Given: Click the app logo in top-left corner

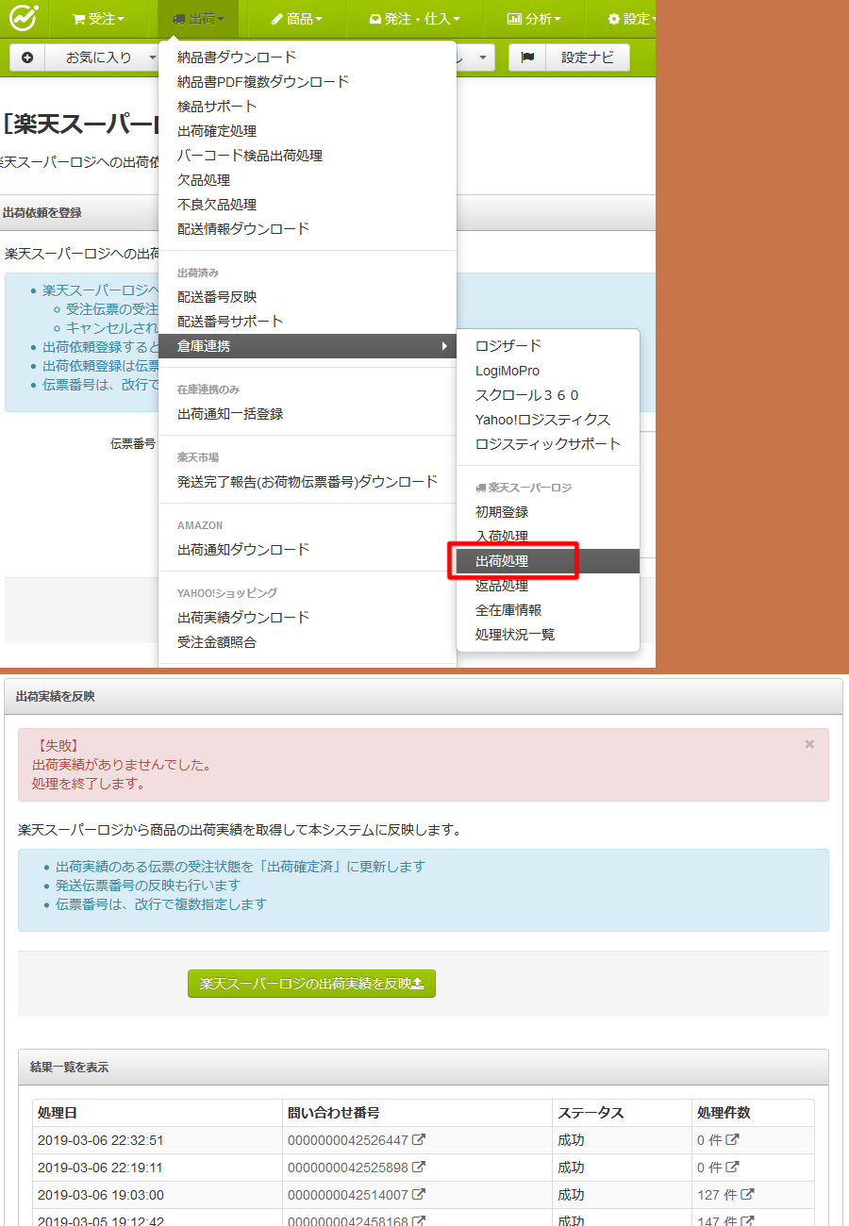Looking at the screenshot, I should click(25, 18).
